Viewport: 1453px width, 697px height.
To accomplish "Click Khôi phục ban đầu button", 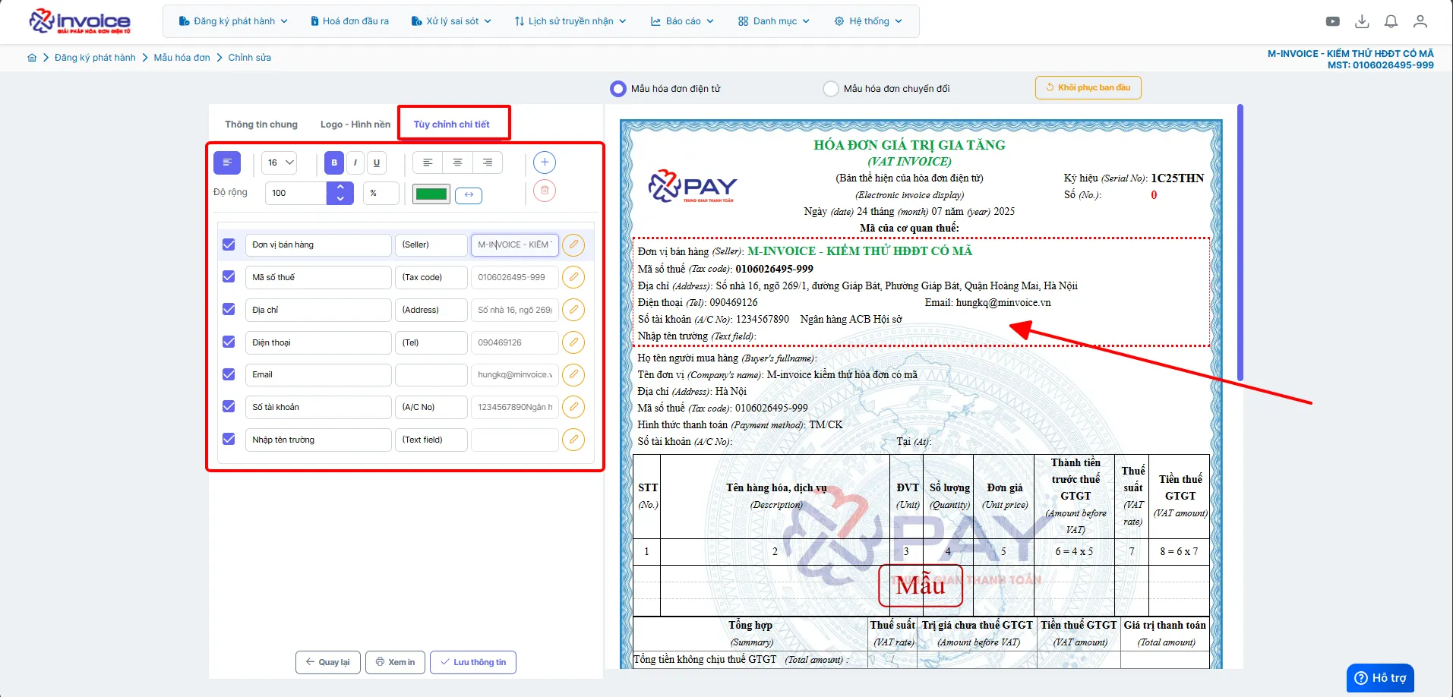I will [x=1088, y=87].
